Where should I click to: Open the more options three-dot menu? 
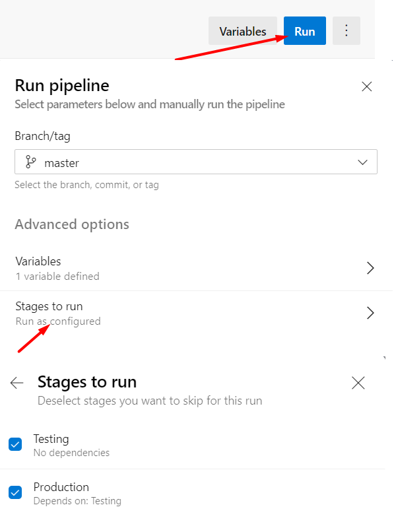point(346,31)
